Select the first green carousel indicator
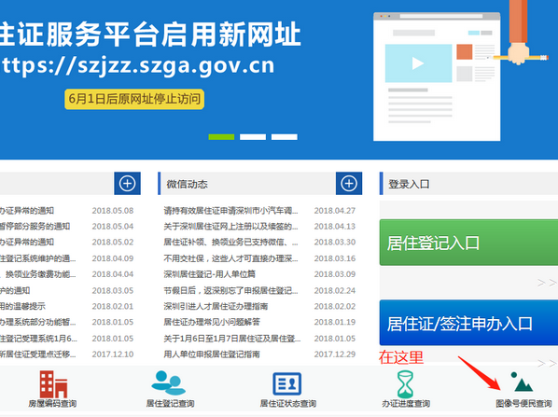 [x=221, y=137]
